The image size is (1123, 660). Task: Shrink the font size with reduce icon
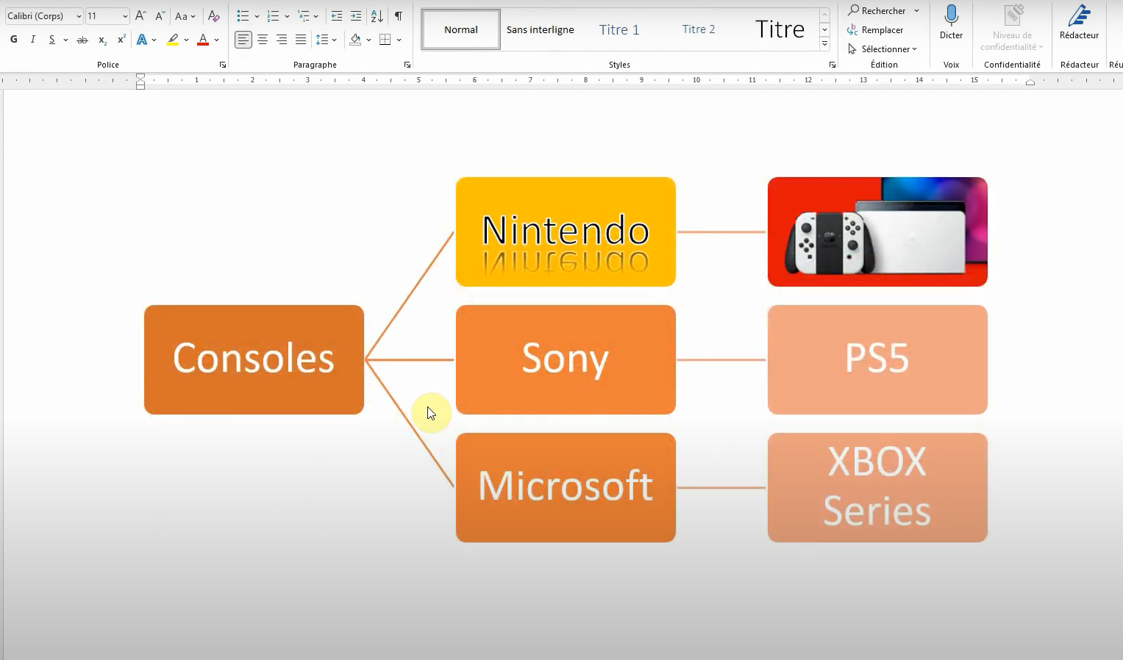point(160,15)
